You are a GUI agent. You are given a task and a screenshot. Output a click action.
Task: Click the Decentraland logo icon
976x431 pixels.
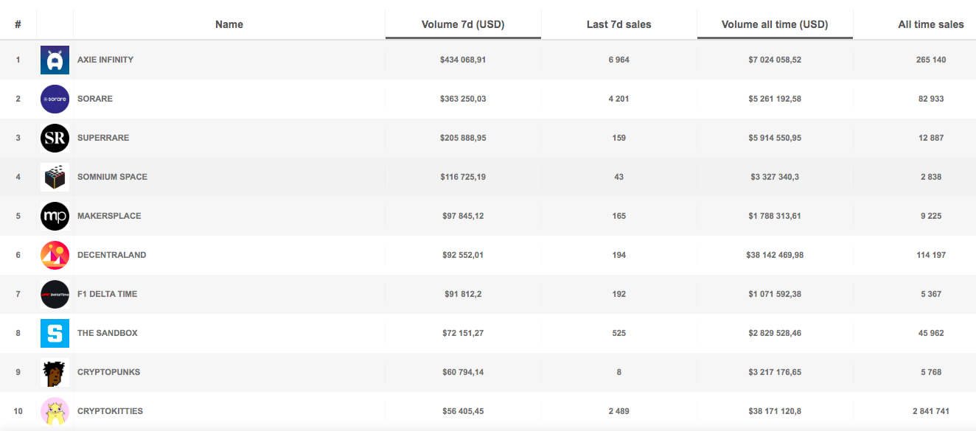tap(55, 255)
